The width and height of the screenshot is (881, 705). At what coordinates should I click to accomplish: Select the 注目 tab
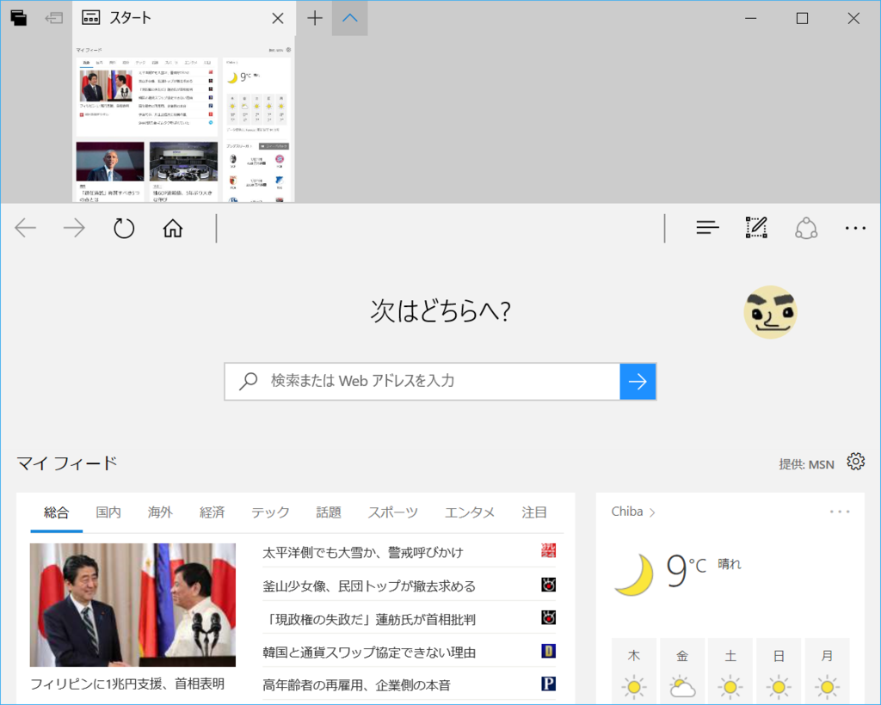(x=533, y=512)
